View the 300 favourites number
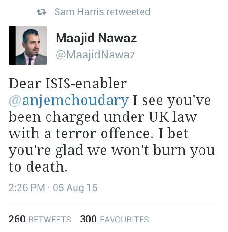 tap(88, 219)
